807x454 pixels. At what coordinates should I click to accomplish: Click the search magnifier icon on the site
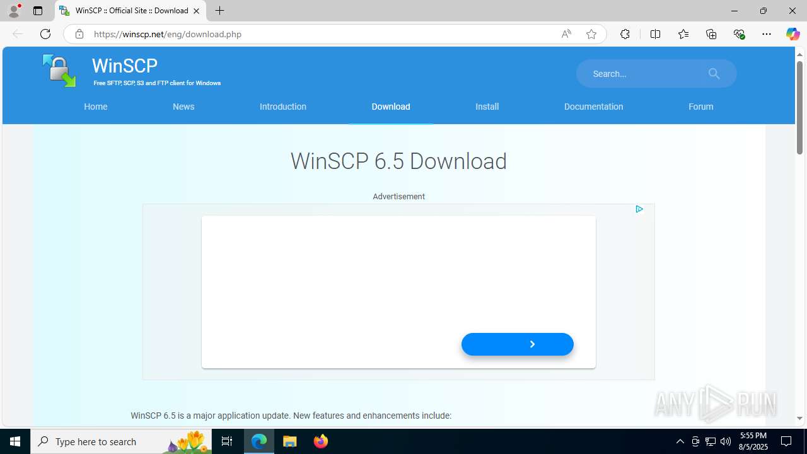(714, 74)
